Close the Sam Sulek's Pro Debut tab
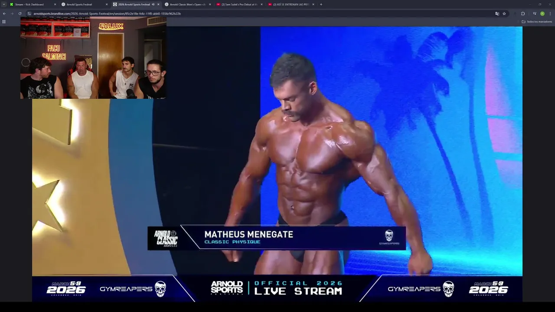This screenshot has width=555, height=312. (x=261, y=4)
